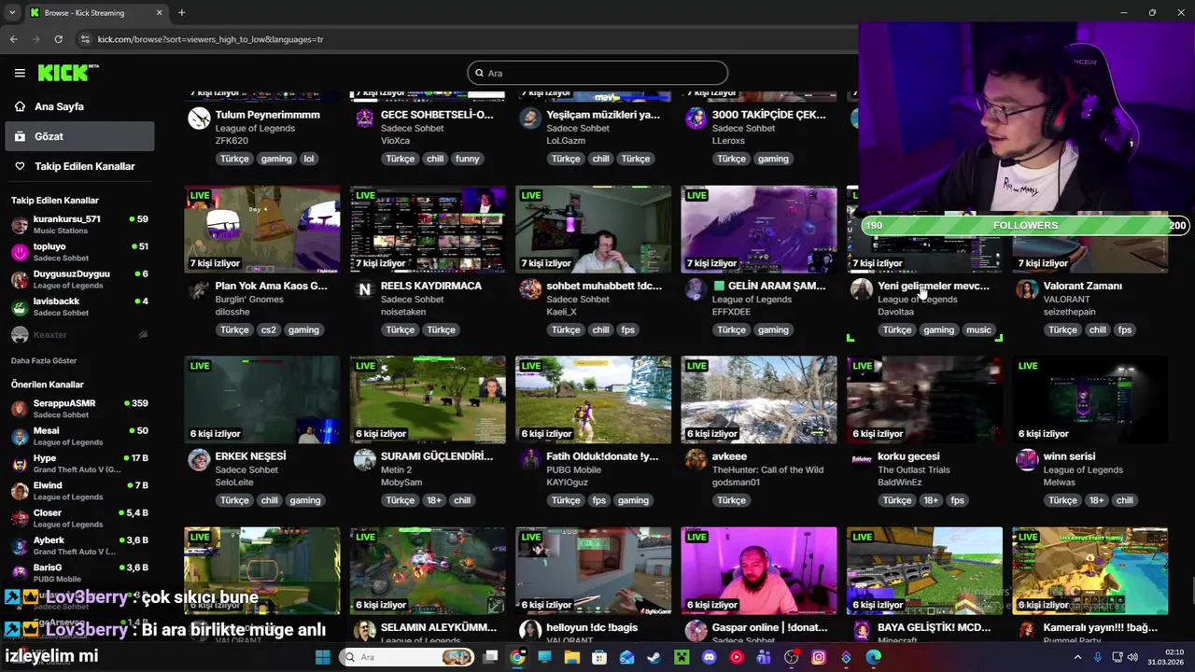
Task: Open Discord from taskbar
Action: point(709,657)
